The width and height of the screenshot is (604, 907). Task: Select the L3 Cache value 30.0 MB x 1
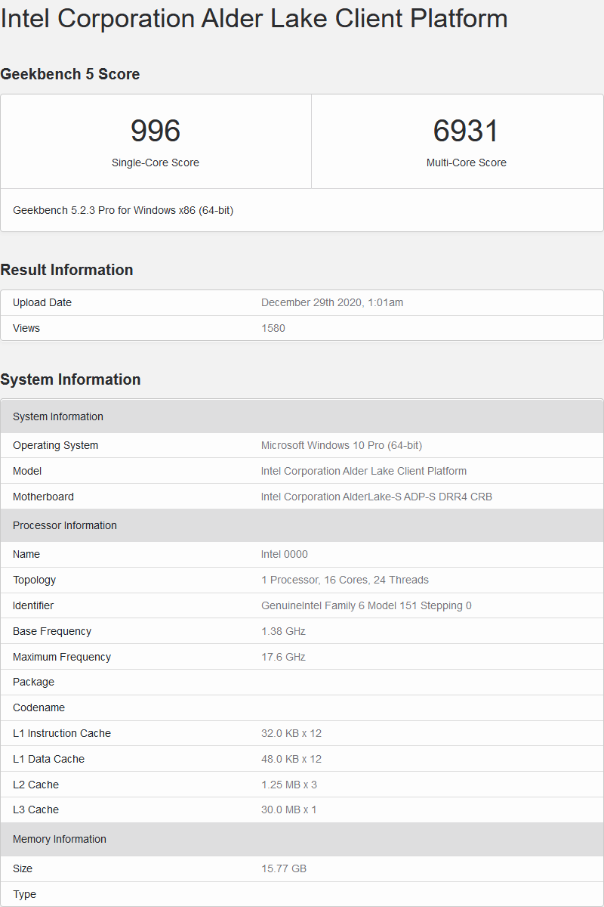pyautogui.click(x=289, y=809)
